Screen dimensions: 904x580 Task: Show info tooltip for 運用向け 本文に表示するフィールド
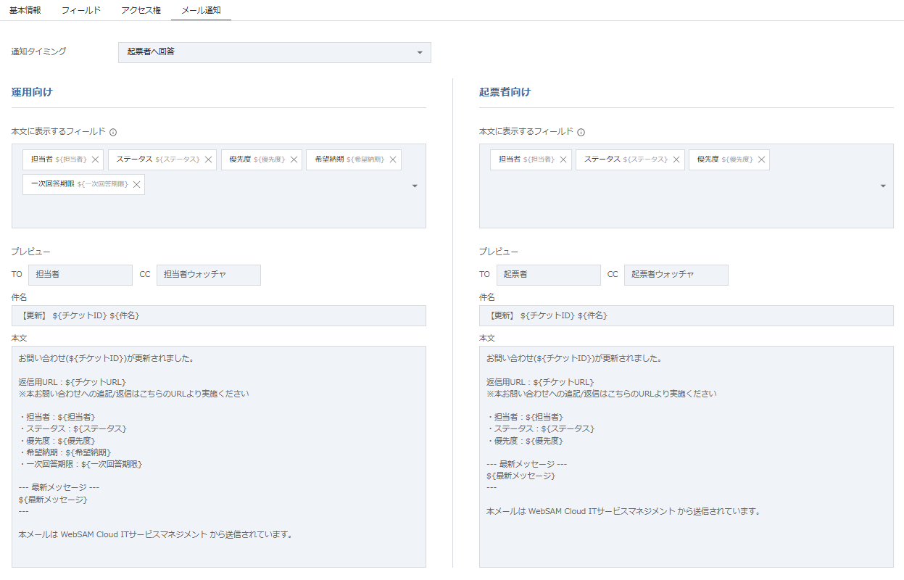(113, 133)
